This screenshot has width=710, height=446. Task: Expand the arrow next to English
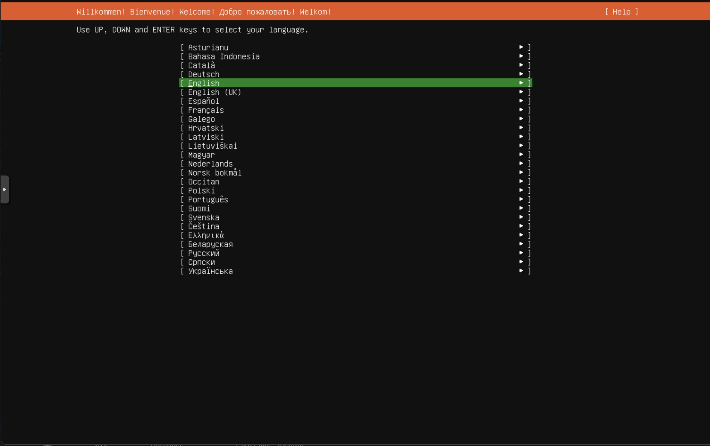[521, 83]
